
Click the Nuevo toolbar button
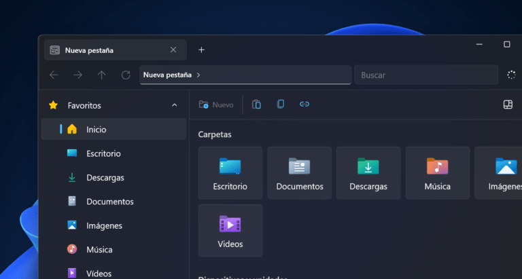click(x=216, y=105)
